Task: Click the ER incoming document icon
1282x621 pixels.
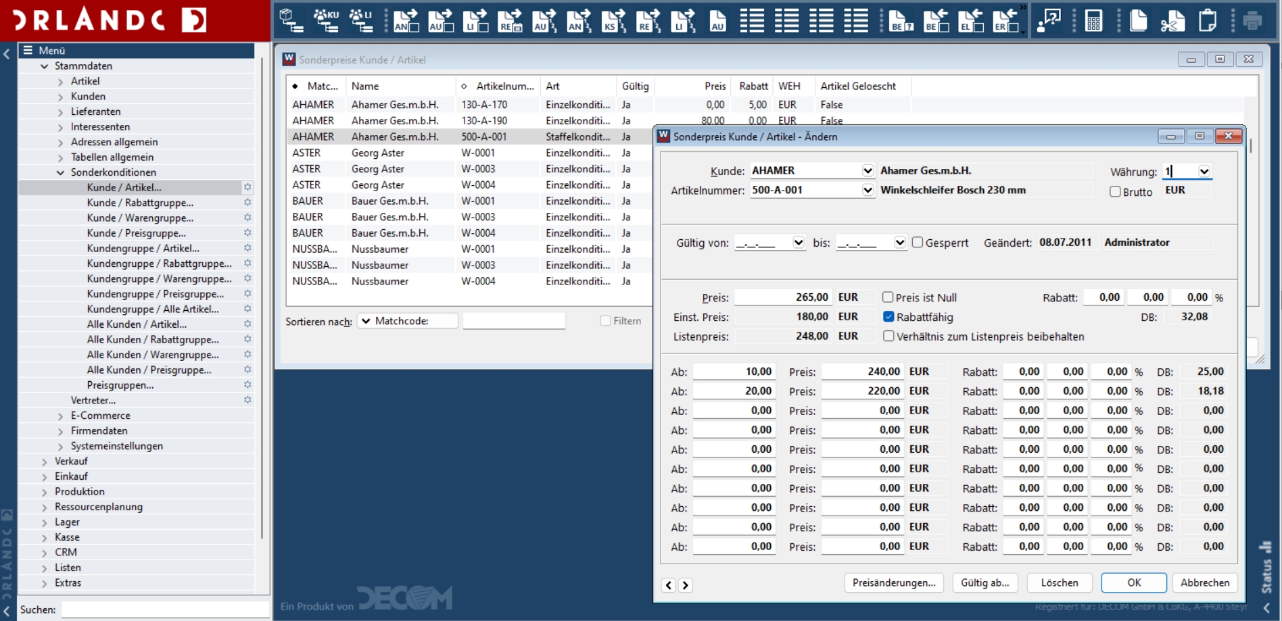Action: [1005, 20]
